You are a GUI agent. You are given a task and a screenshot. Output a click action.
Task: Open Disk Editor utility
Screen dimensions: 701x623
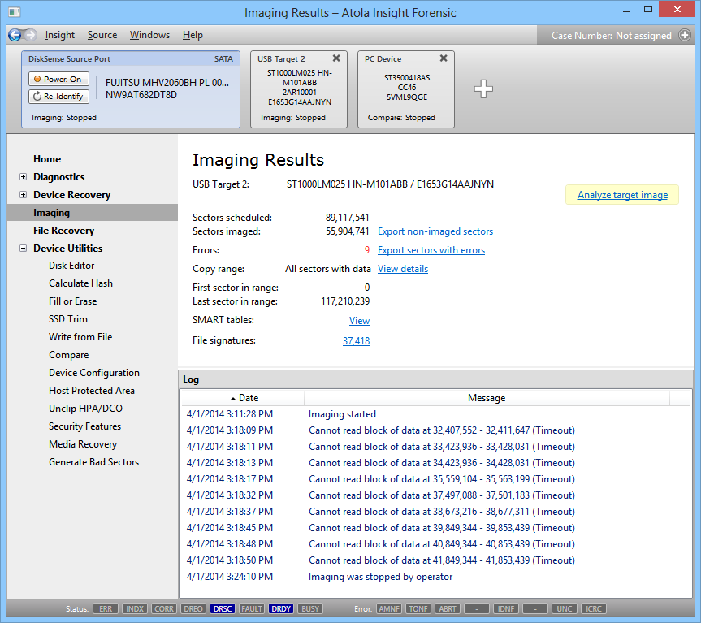71,266
